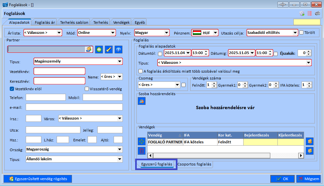Click Egyszerűsített vendég rögzítés button
This screenshot has height=186, width=324.
pyautogui.click(x=37, y=179)
